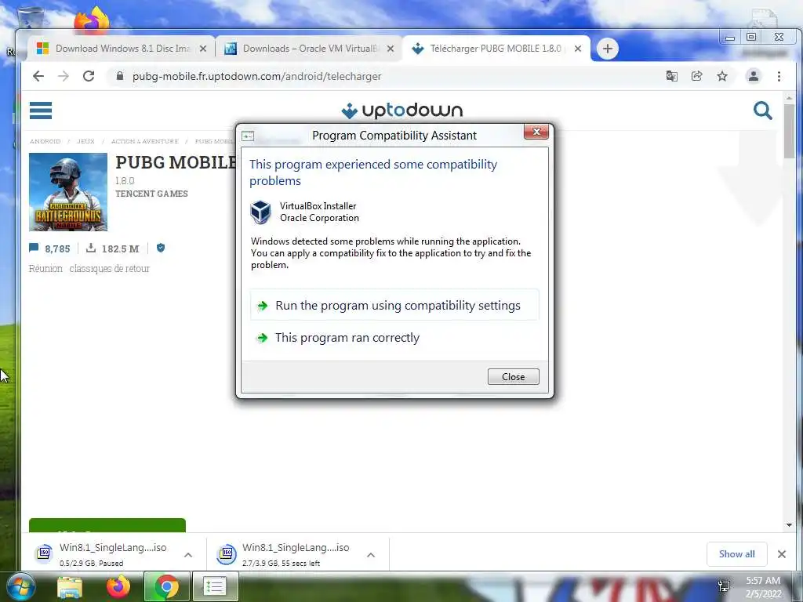Close the downloads bar
The width and height of the screenshot is (803, 602).
782,554
